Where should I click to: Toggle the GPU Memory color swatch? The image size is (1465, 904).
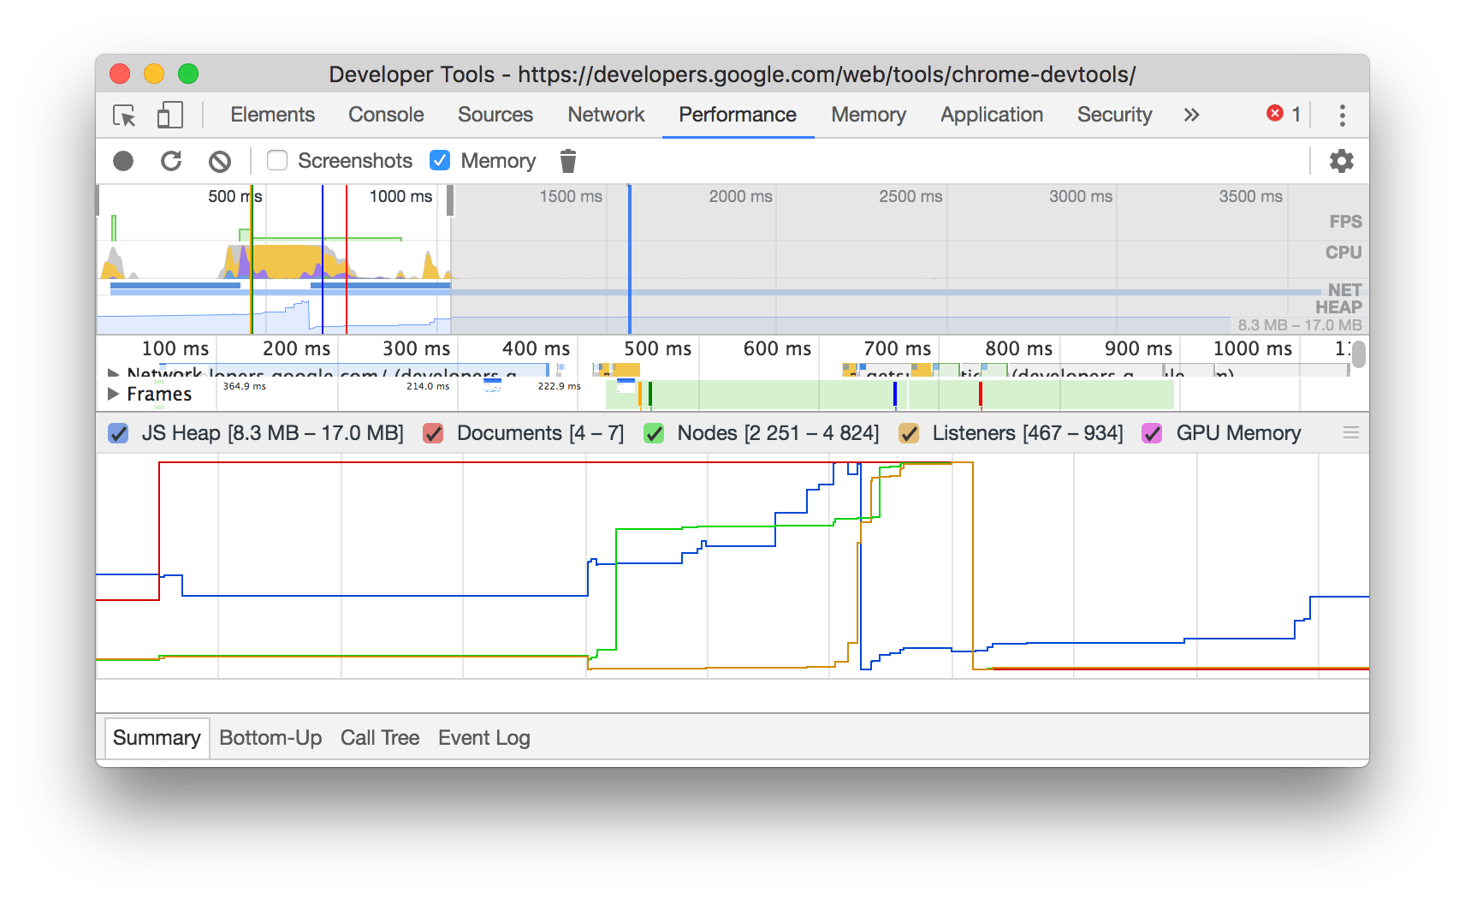coord(1153,433)
